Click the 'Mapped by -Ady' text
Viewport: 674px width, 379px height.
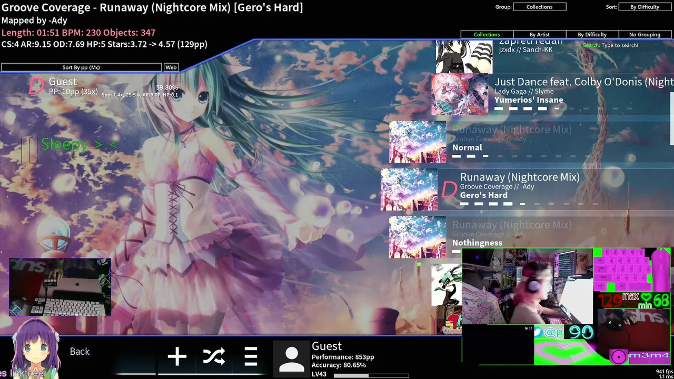tap(34, 21)
